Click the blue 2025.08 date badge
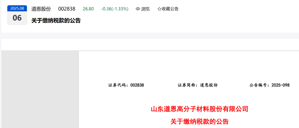The image size is (299, 128). point(17,8)
